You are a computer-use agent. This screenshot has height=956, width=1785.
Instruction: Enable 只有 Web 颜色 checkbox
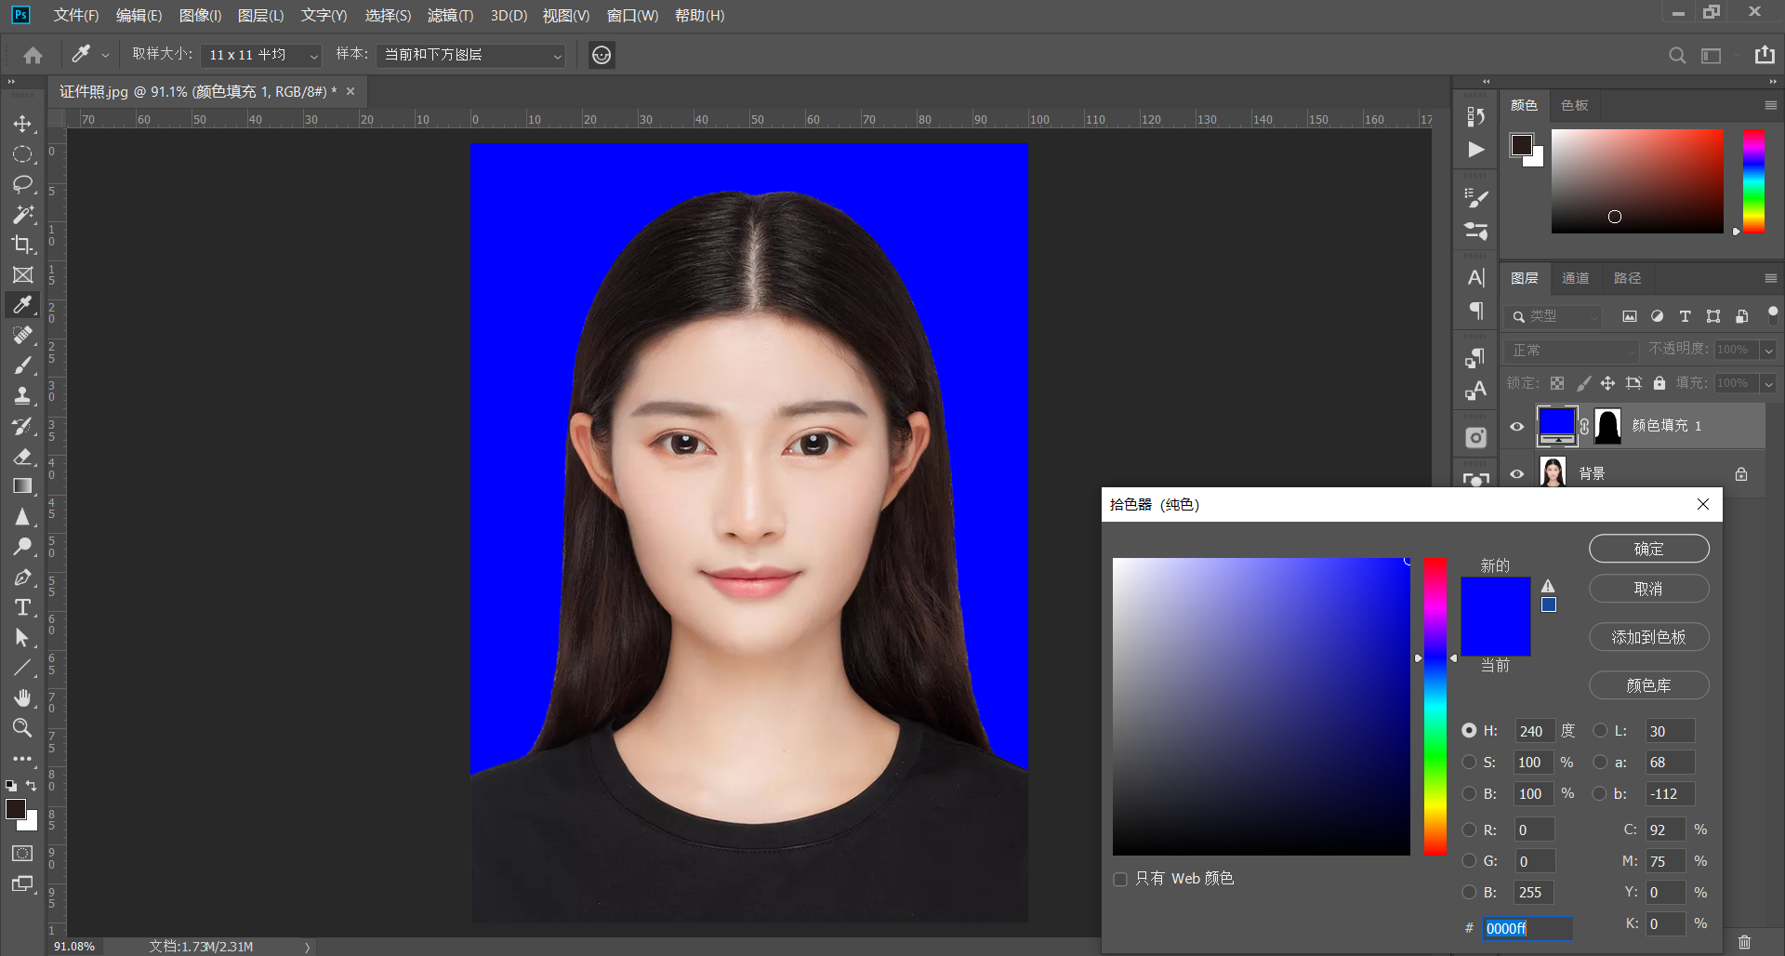tap(1120, 879)
